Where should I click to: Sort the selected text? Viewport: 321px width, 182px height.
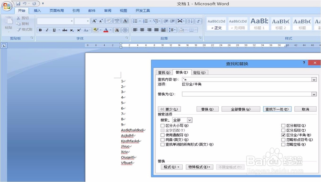point(190,21)
